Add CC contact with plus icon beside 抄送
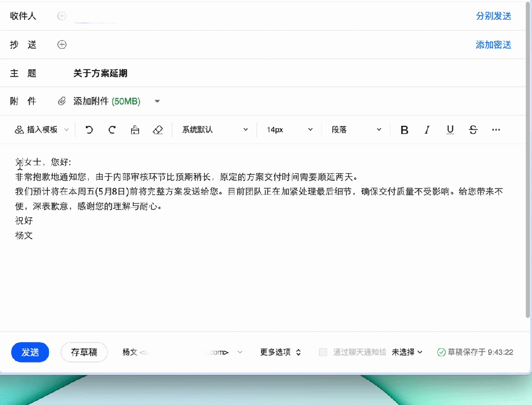 tap(62, 44)
